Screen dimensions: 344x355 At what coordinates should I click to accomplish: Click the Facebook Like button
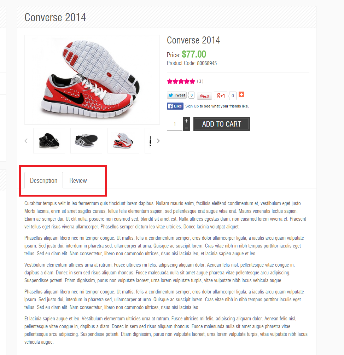click(175, 106)
